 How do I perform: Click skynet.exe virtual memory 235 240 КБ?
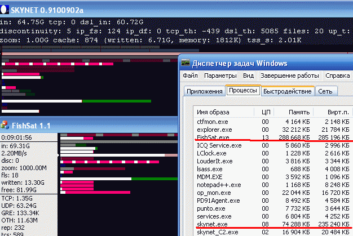pyautogui.click(x=334, y=224)
